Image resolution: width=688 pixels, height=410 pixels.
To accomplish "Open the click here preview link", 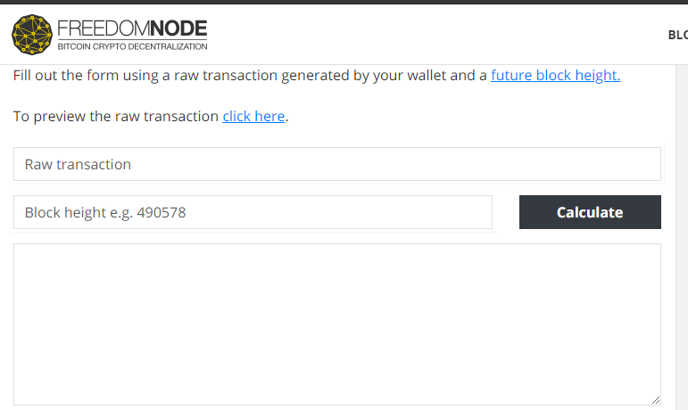I will pos(253,117).
